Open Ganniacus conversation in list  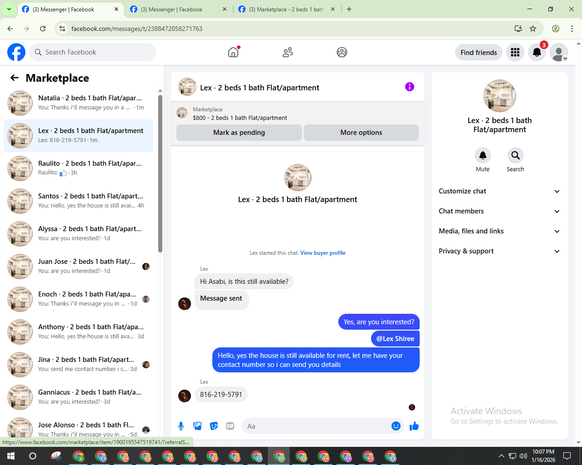click(78, 397)
